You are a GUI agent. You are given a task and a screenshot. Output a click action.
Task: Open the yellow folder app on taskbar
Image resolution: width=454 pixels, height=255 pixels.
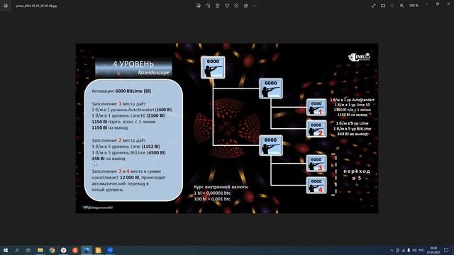pyautogui.click(x=99, y=250)
